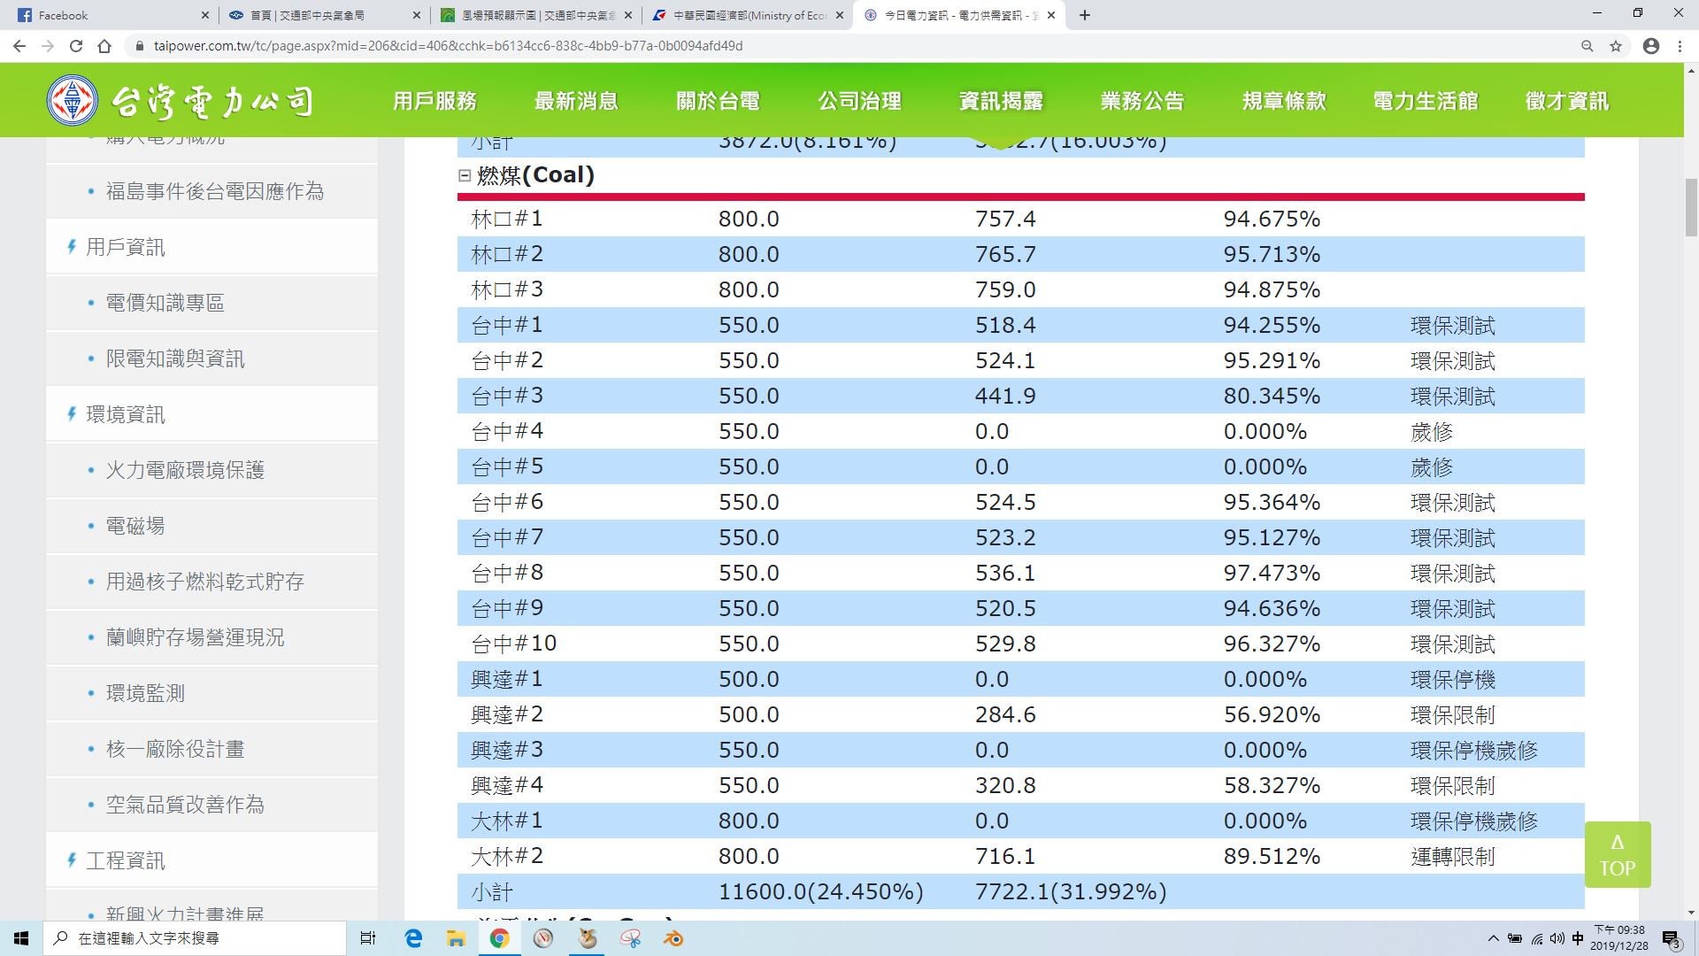Open the 電力生活館 menu
The height and width of the screenshot is (956, 1699).
pos(1426,101)
